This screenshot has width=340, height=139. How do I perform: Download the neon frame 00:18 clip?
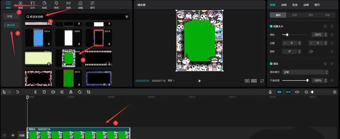(x=109, y=44)
